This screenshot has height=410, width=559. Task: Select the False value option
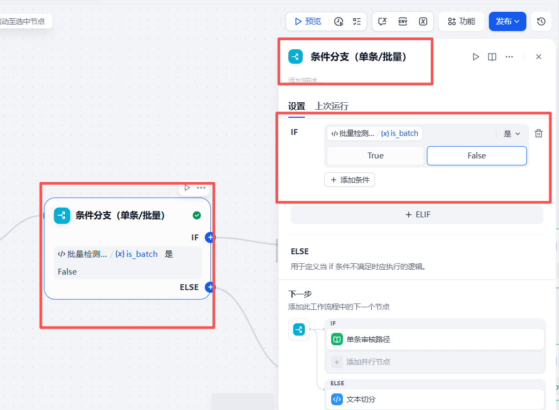pyautogui.click(x=477, y=156)
